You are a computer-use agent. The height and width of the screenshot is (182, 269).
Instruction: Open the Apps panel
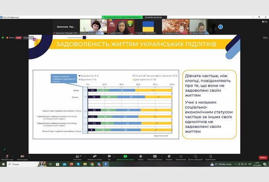click(181, 157)
